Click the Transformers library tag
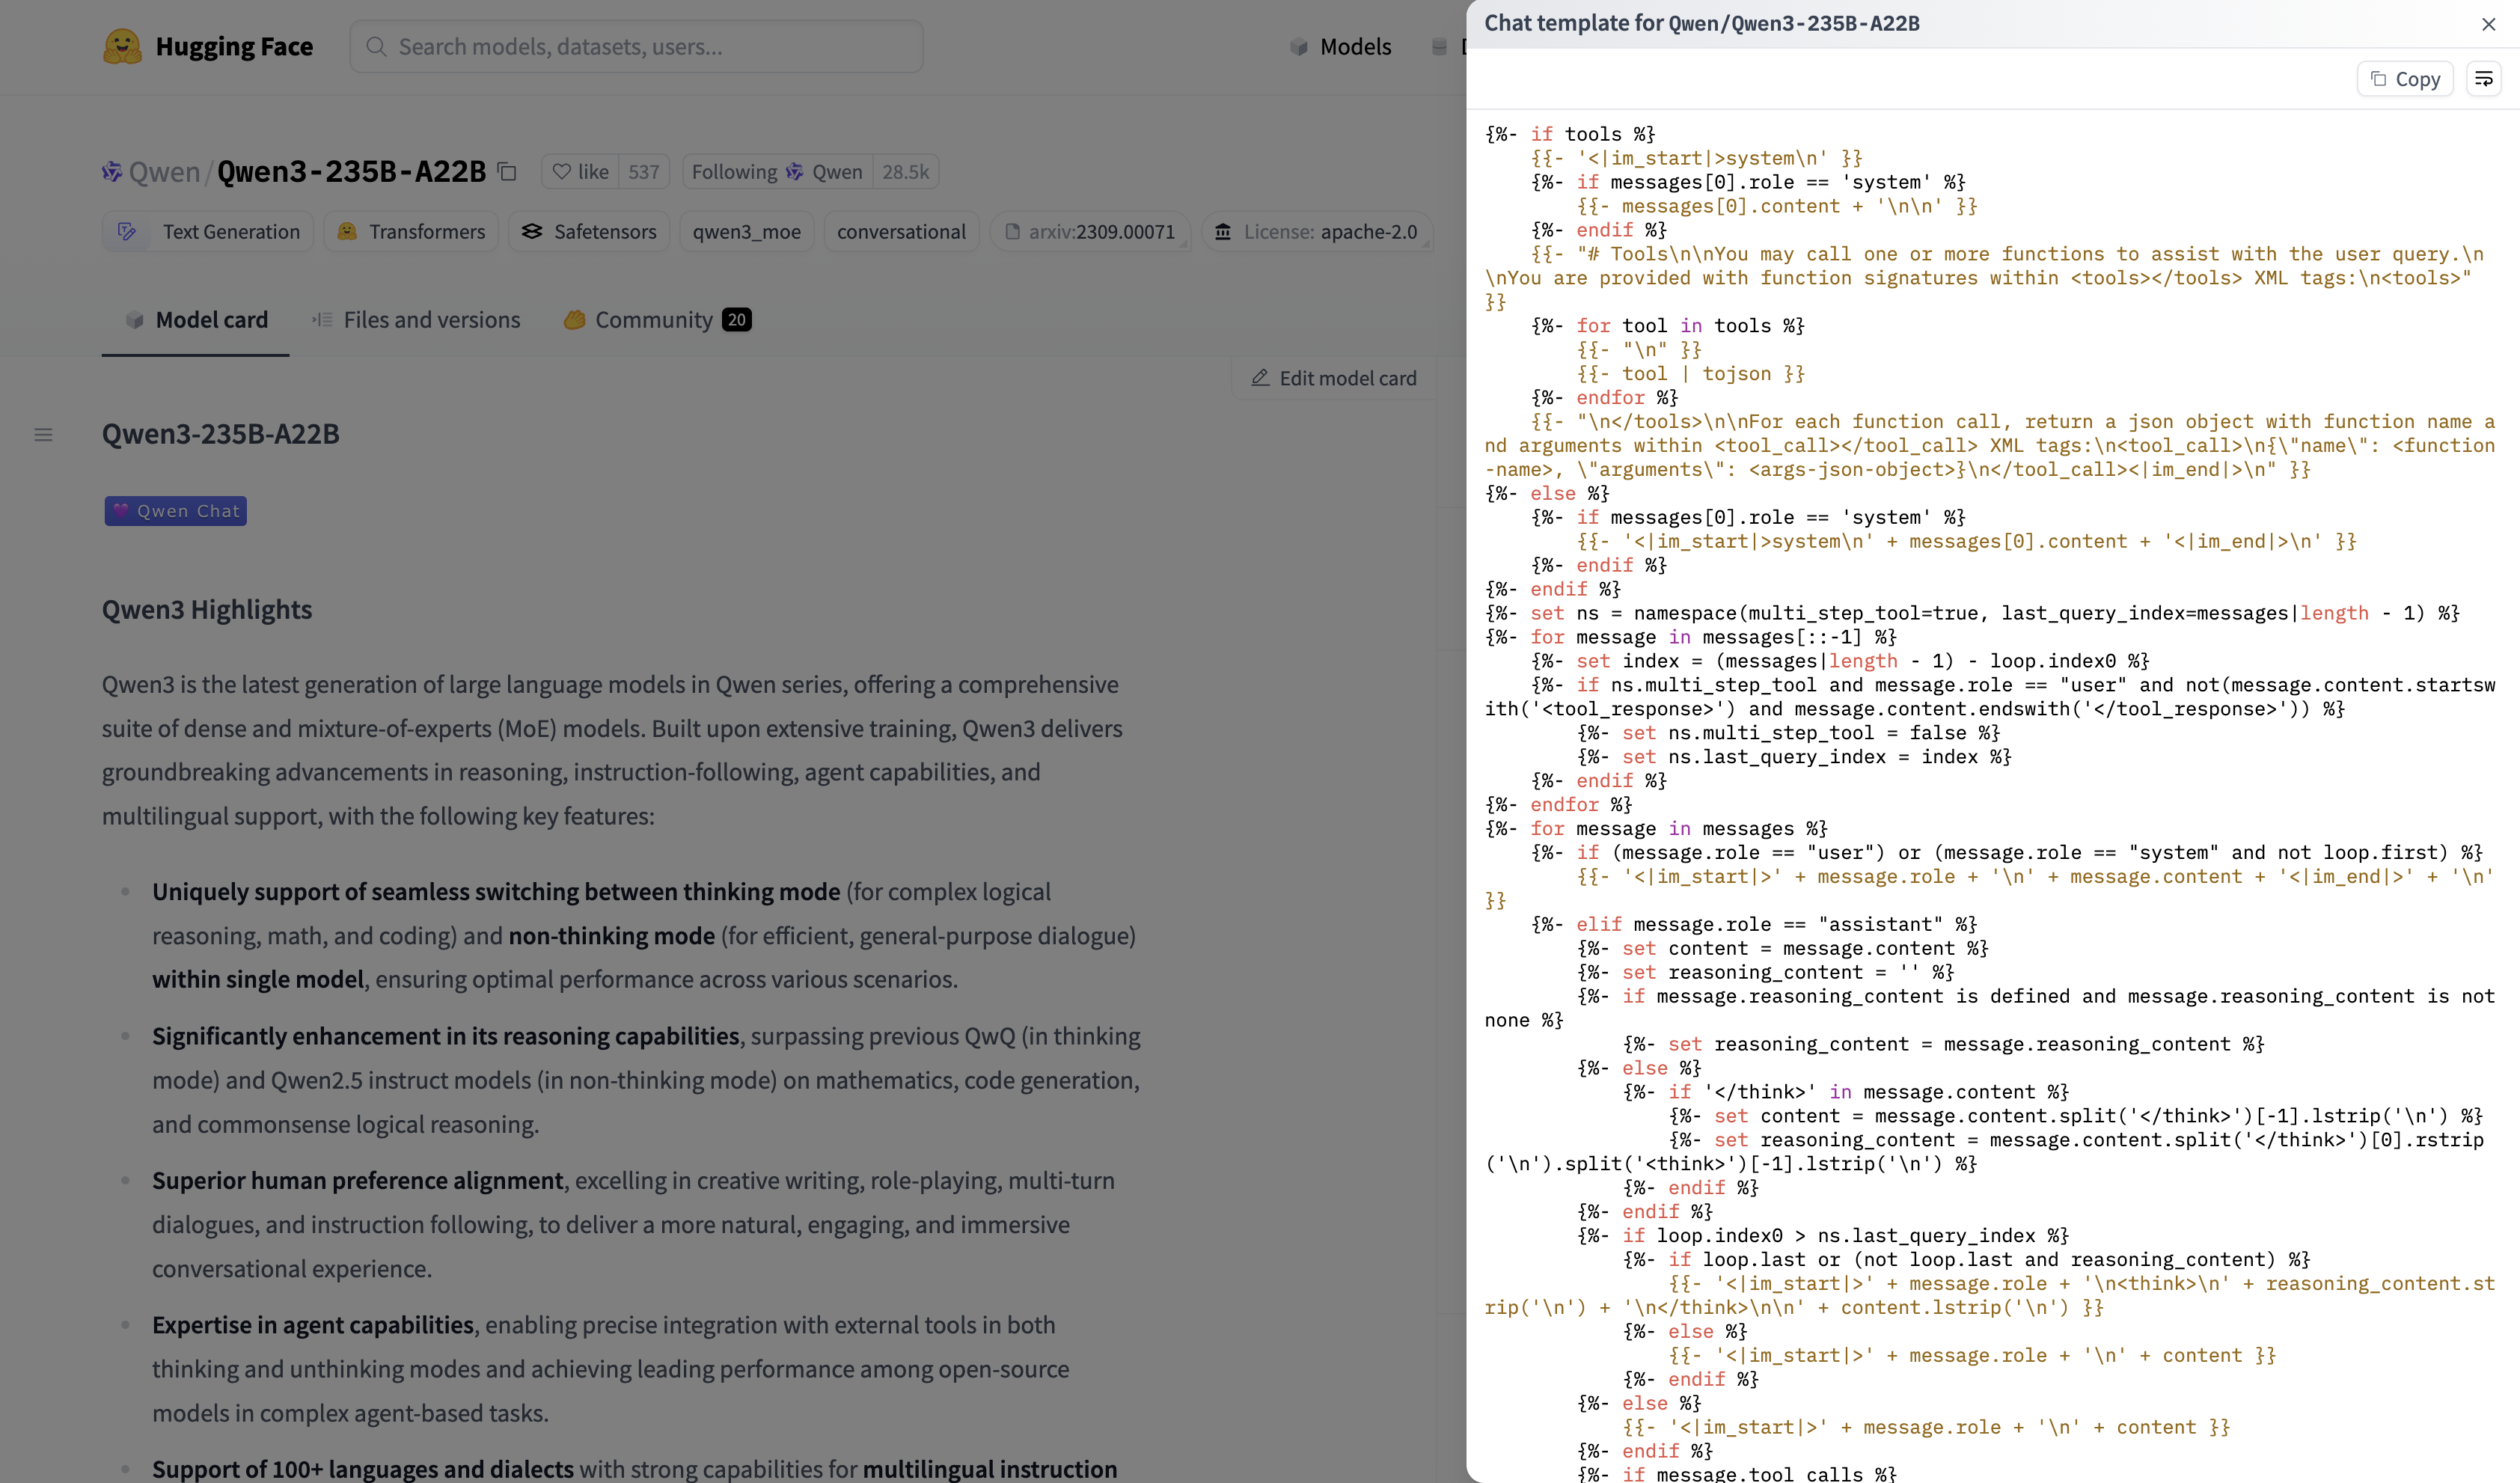The width and height of the screenshot is (2520, 1483). point(411,232)
